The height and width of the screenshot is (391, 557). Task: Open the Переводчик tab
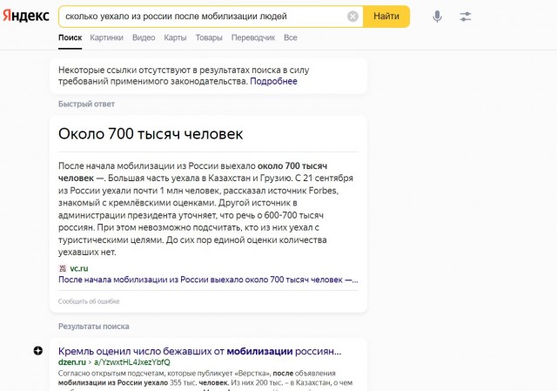(x=253, y=37)
